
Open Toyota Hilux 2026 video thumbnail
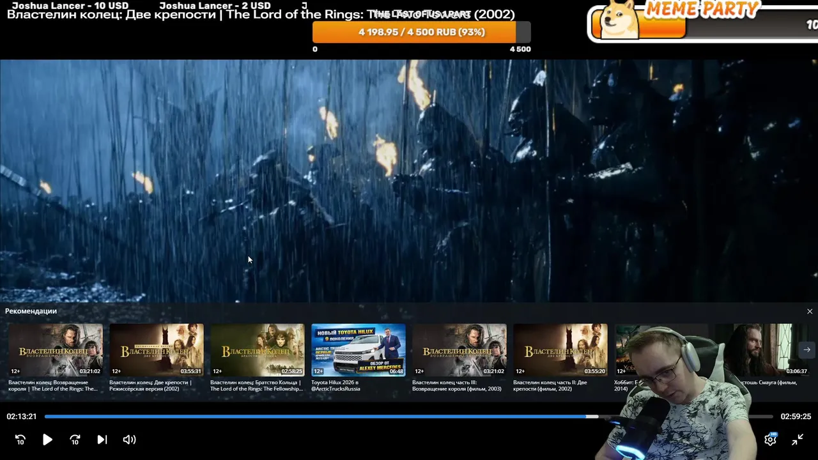(359, 350)
